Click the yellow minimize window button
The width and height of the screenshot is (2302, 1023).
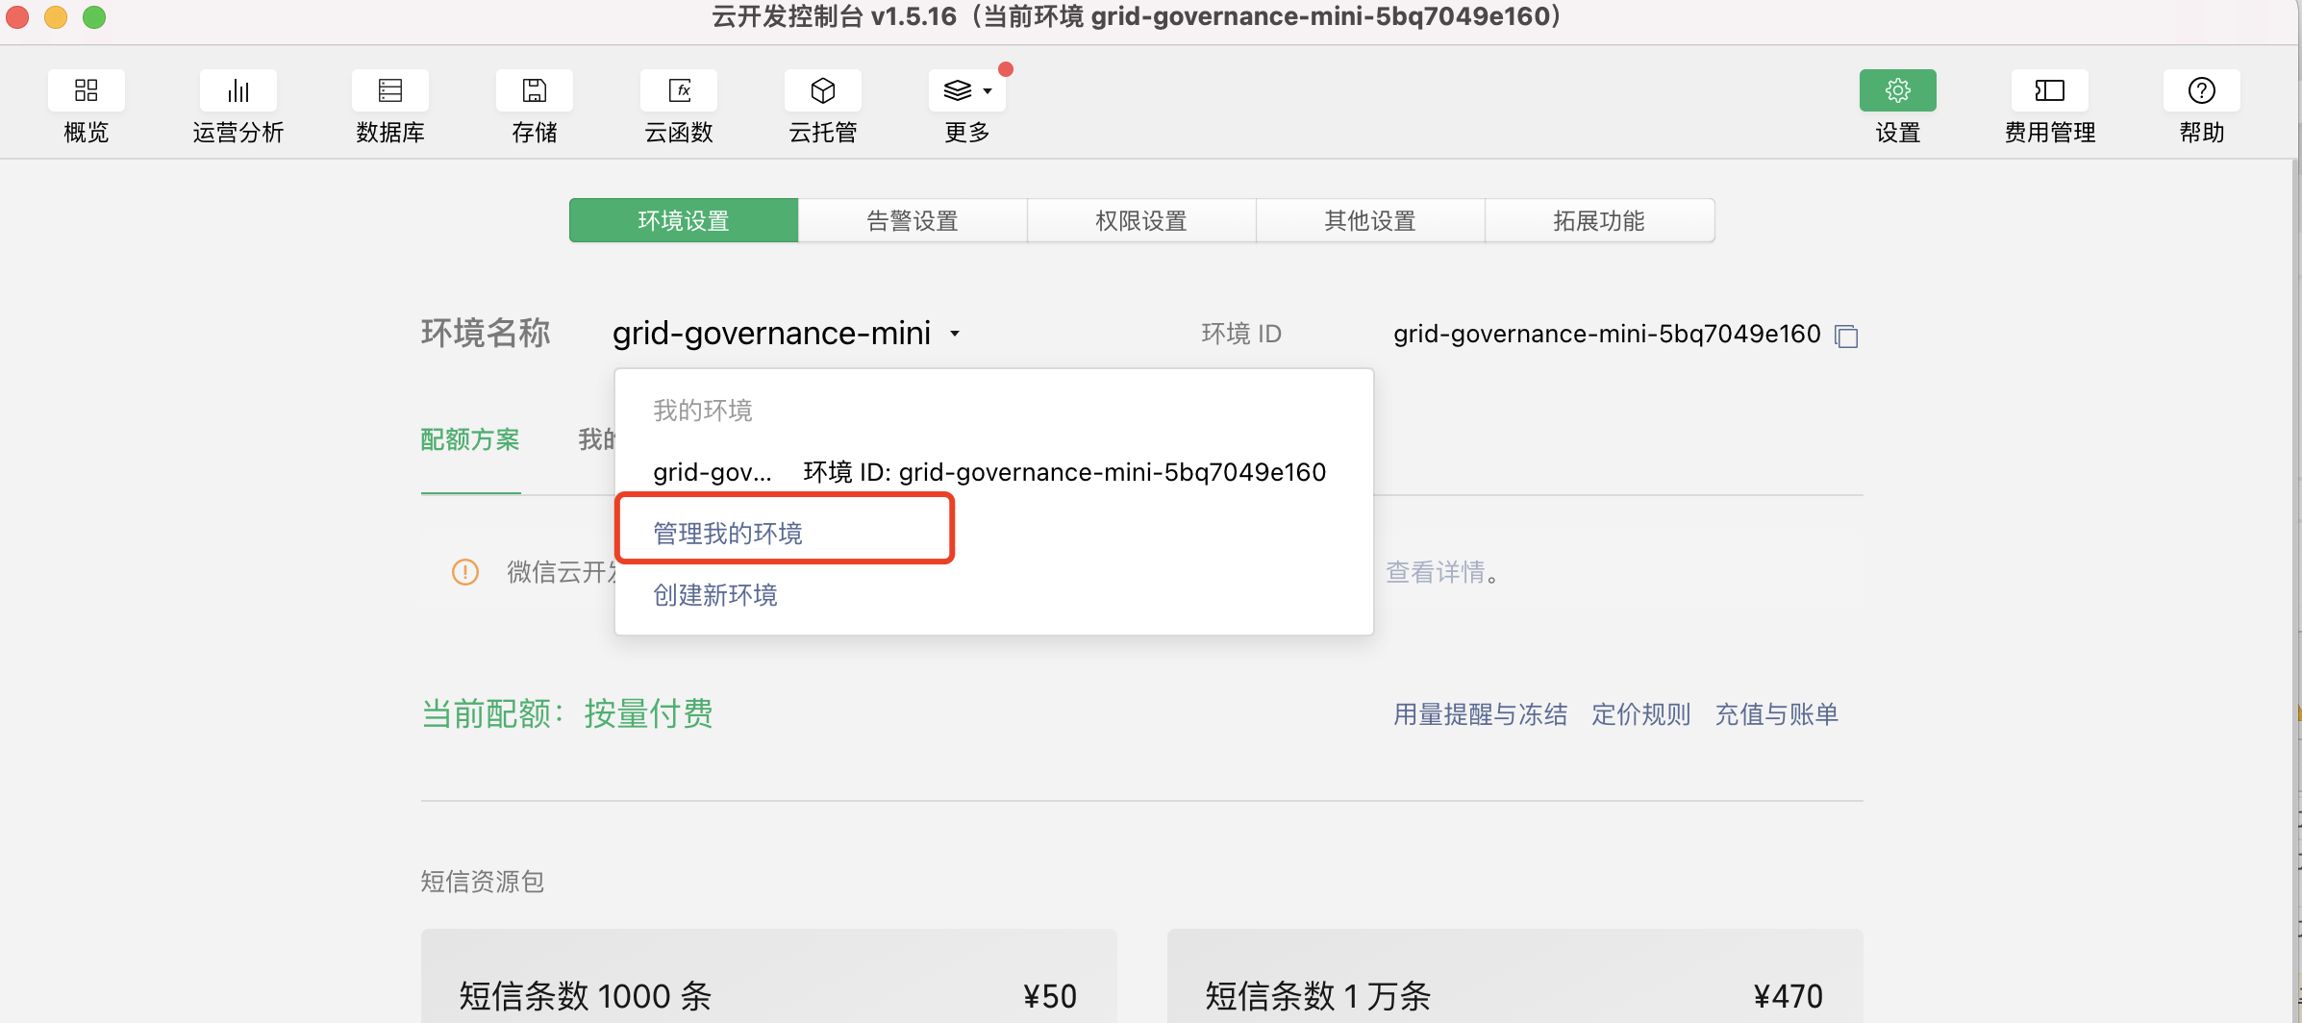pos(56,17)
